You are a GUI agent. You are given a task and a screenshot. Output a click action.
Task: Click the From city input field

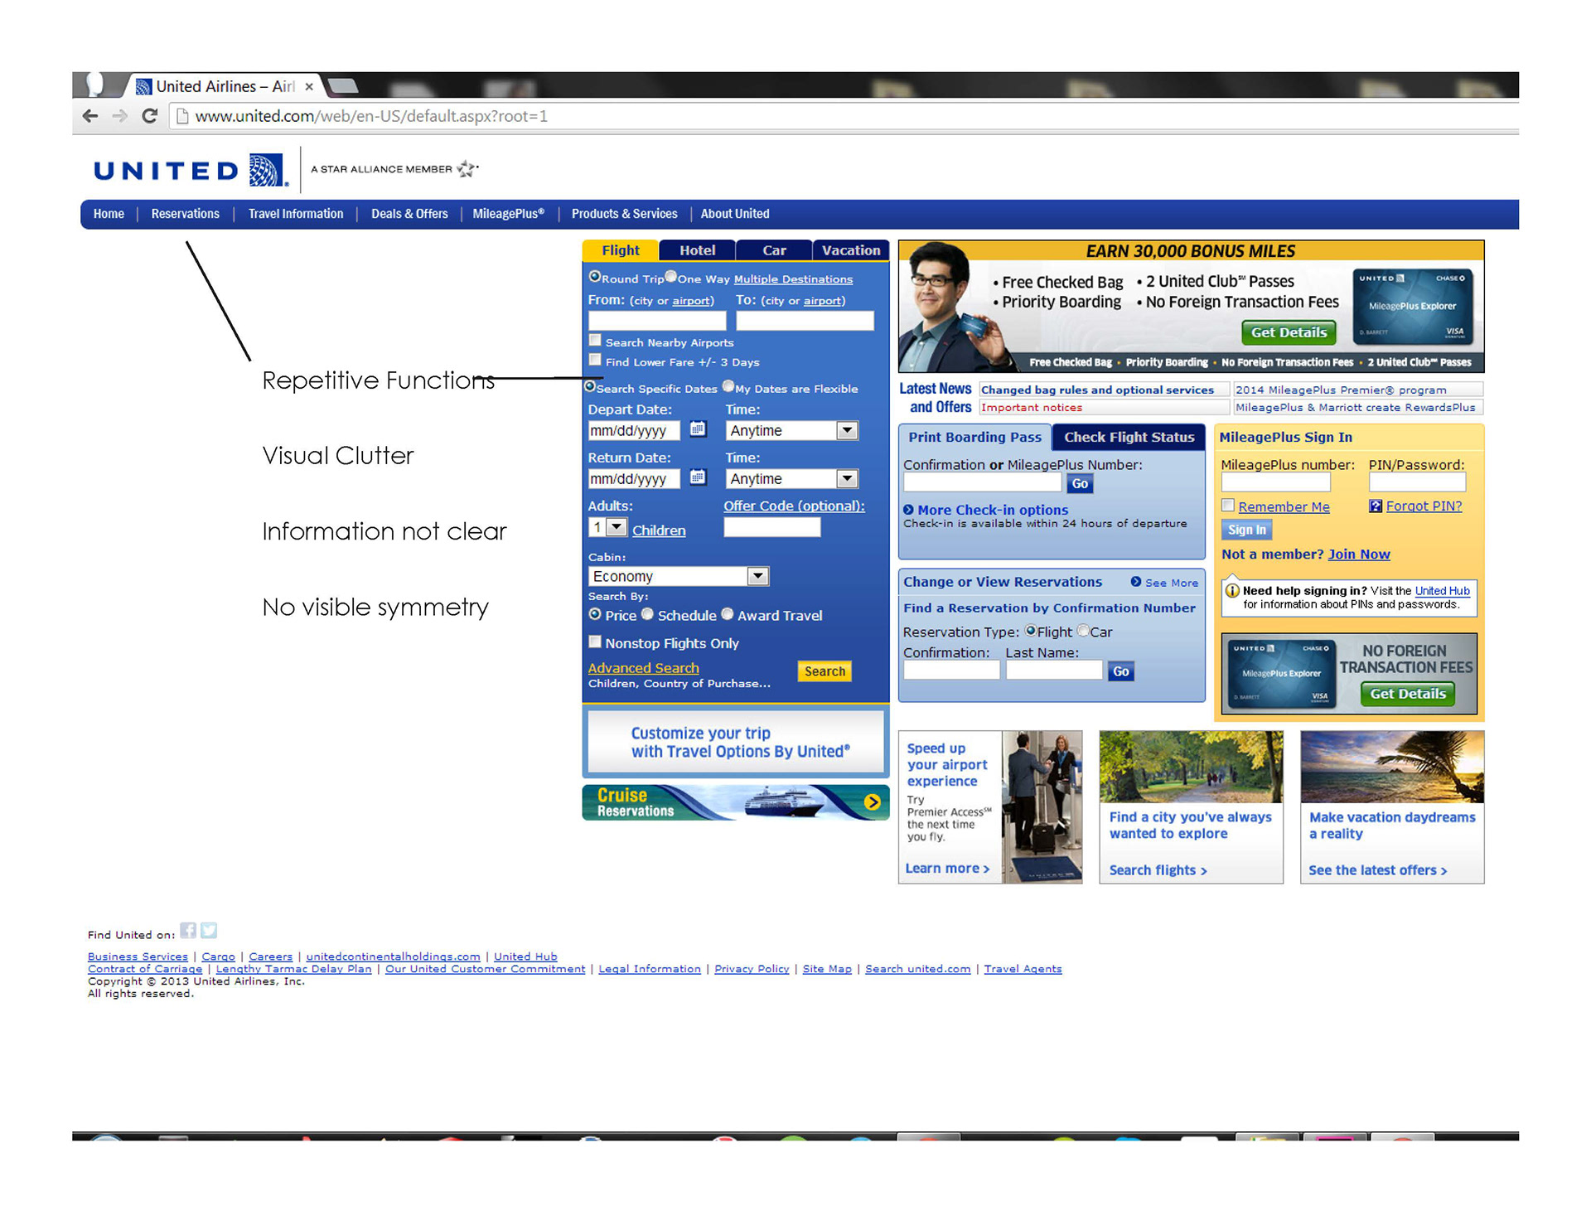(x=657, y=321)
